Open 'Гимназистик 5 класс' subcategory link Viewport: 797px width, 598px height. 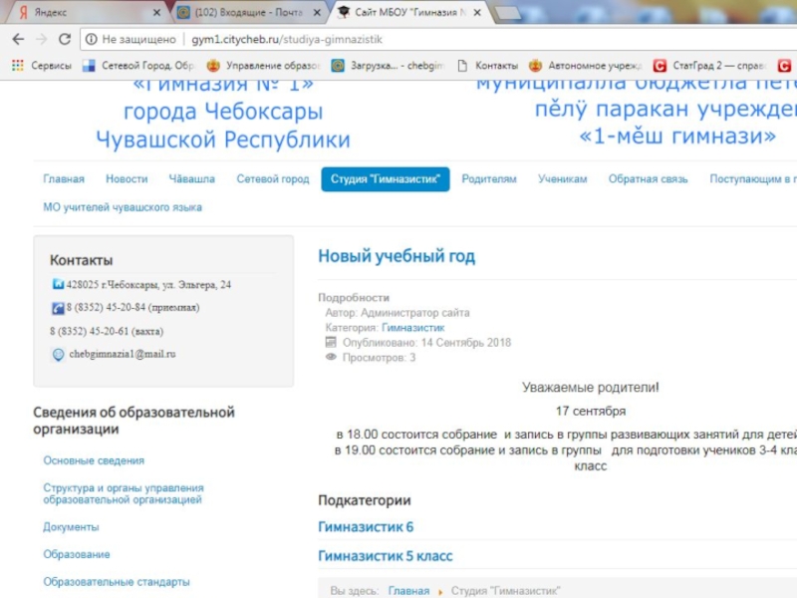pyautogui.click(x=385, y=556)
